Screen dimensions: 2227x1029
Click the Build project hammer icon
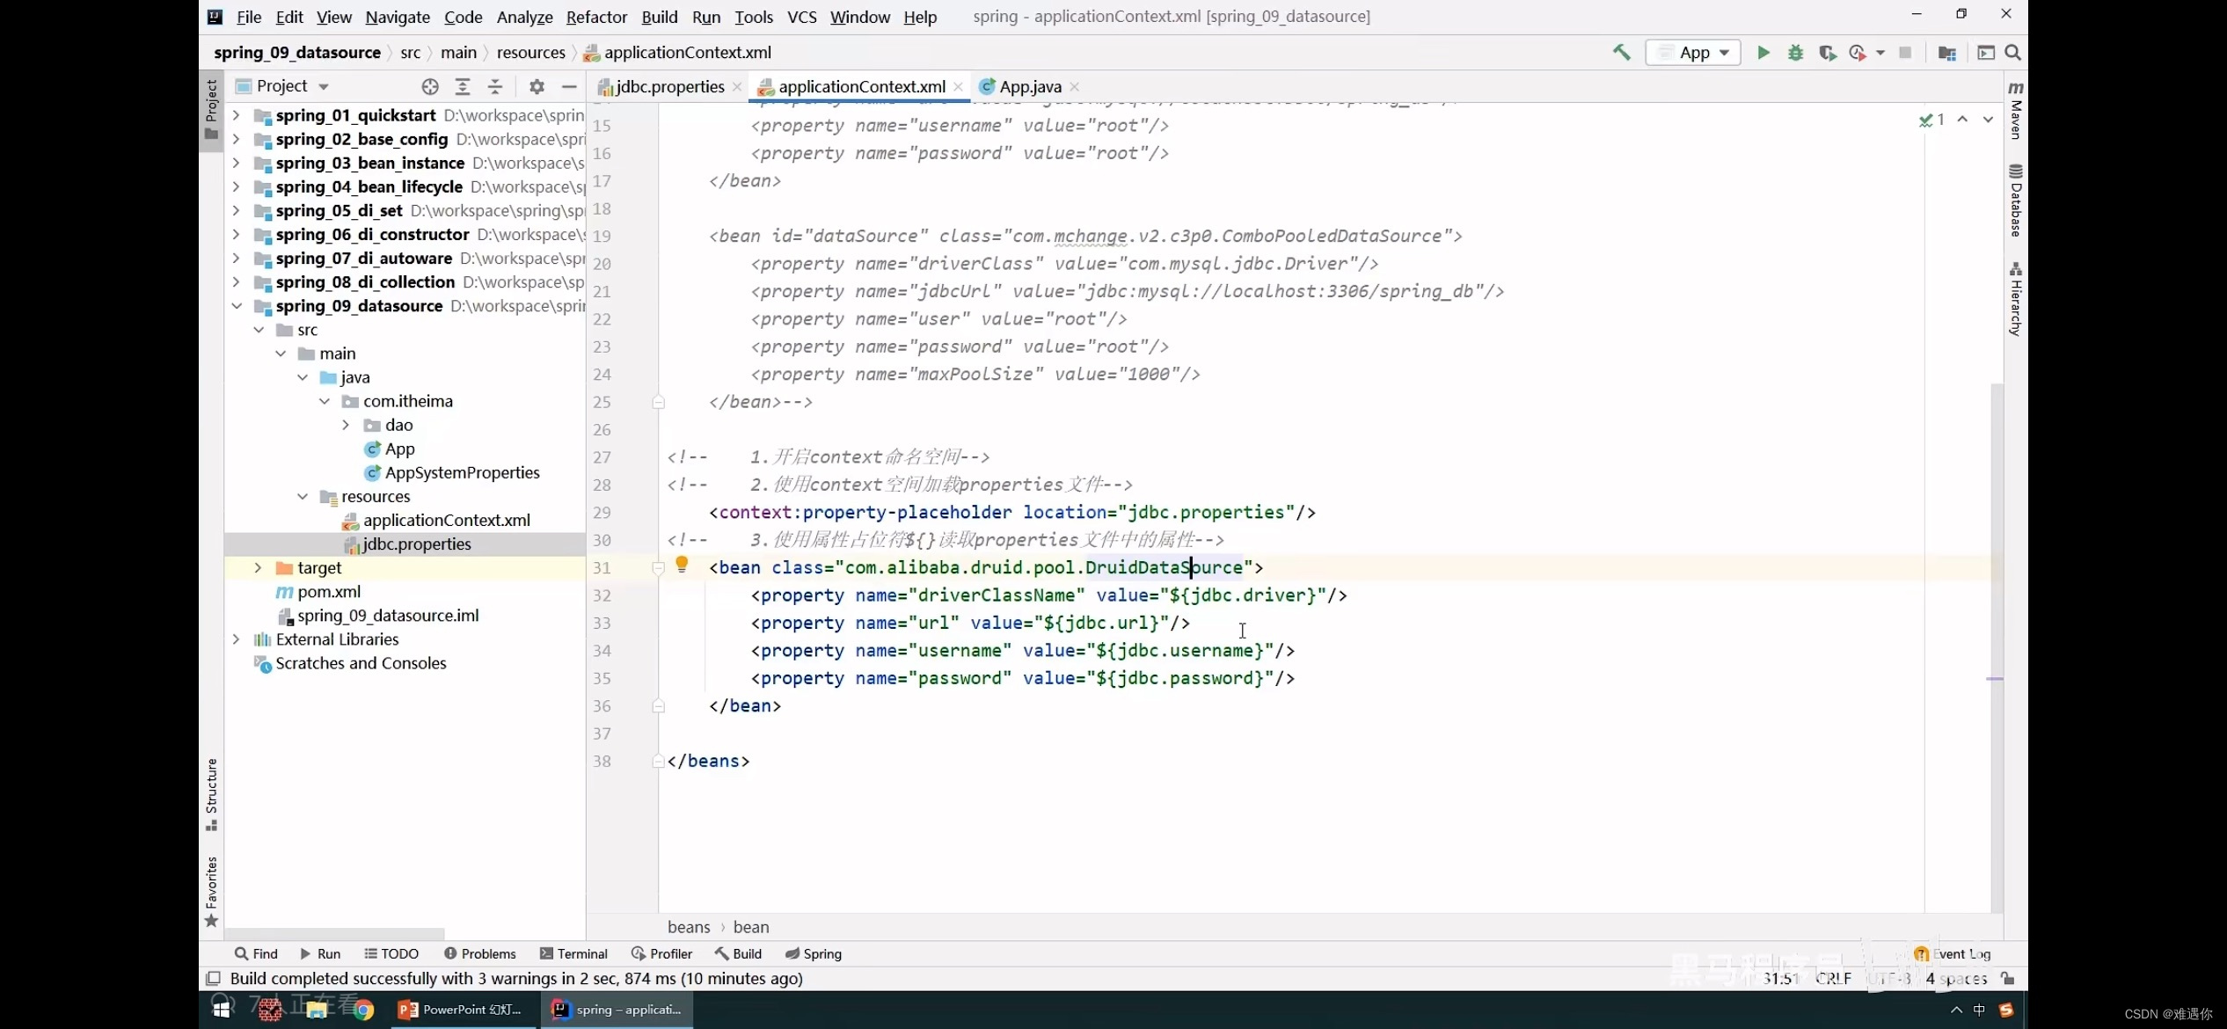pyautogui.click(x=1621, y=53)
